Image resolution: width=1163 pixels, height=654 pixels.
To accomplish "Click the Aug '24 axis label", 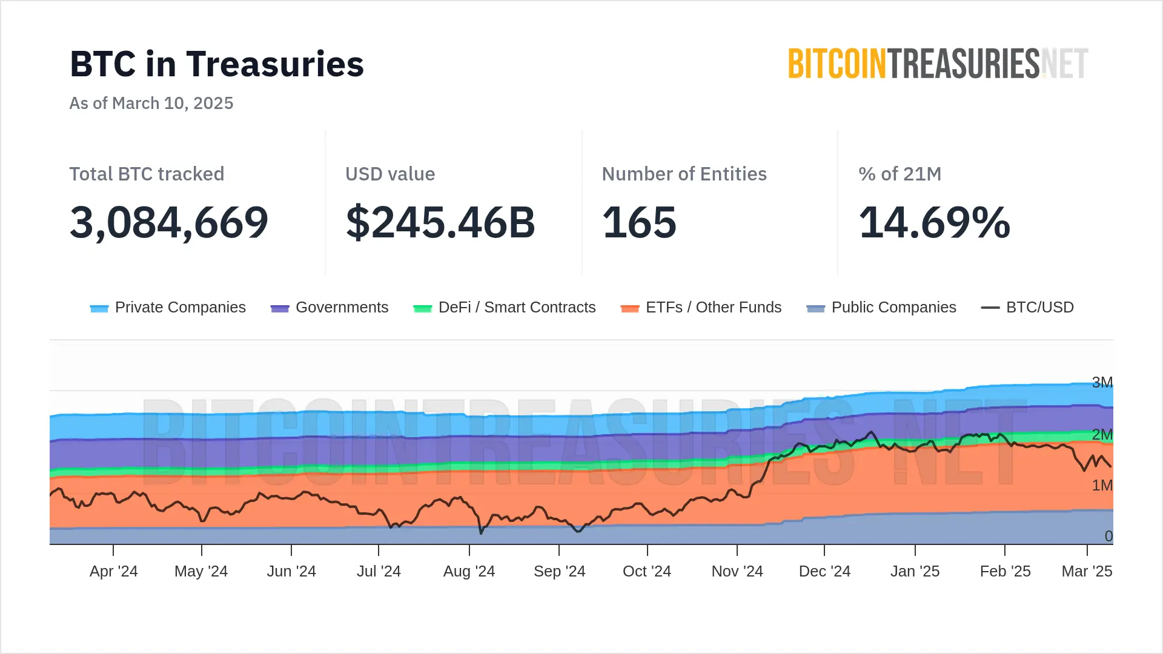I will tap(469, 571).
